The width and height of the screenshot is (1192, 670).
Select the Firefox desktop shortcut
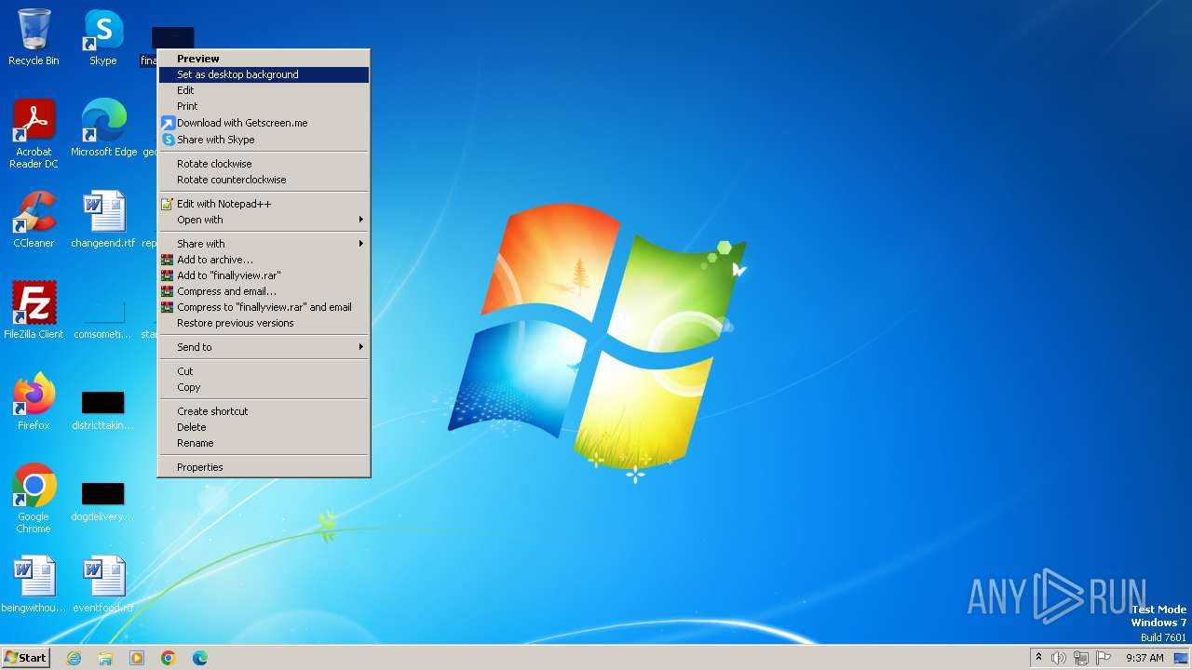[x=34, y=402]
